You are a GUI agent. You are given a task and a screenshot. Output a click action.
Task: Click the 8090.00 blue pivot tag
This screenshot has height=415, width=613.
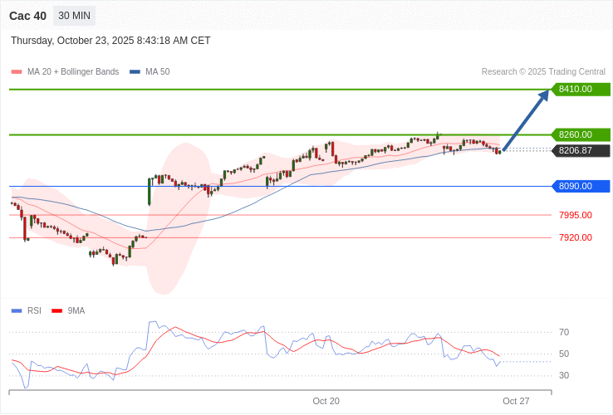click(580, 186)
